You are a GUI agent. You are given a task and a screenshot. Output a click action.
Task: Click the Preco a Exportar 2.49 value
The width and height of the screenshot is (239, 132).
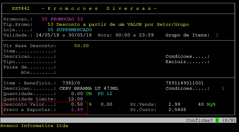pos(77,110)
